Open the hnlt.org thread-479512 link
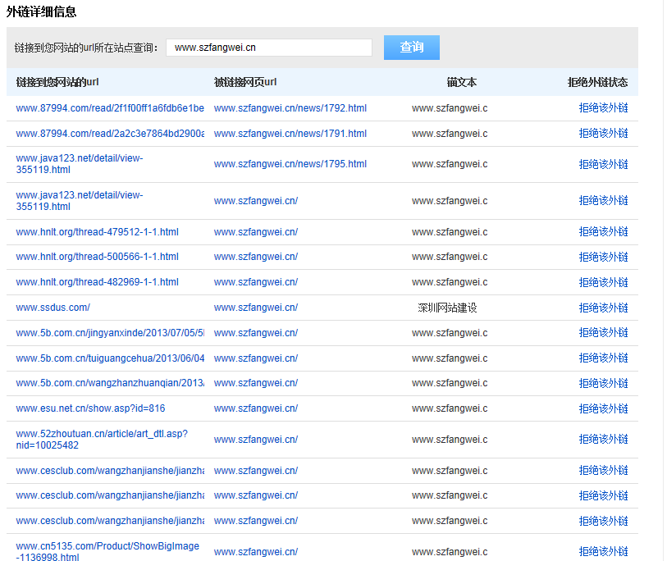The width and height of the screenshot is (667, 561). coord(97,232)
